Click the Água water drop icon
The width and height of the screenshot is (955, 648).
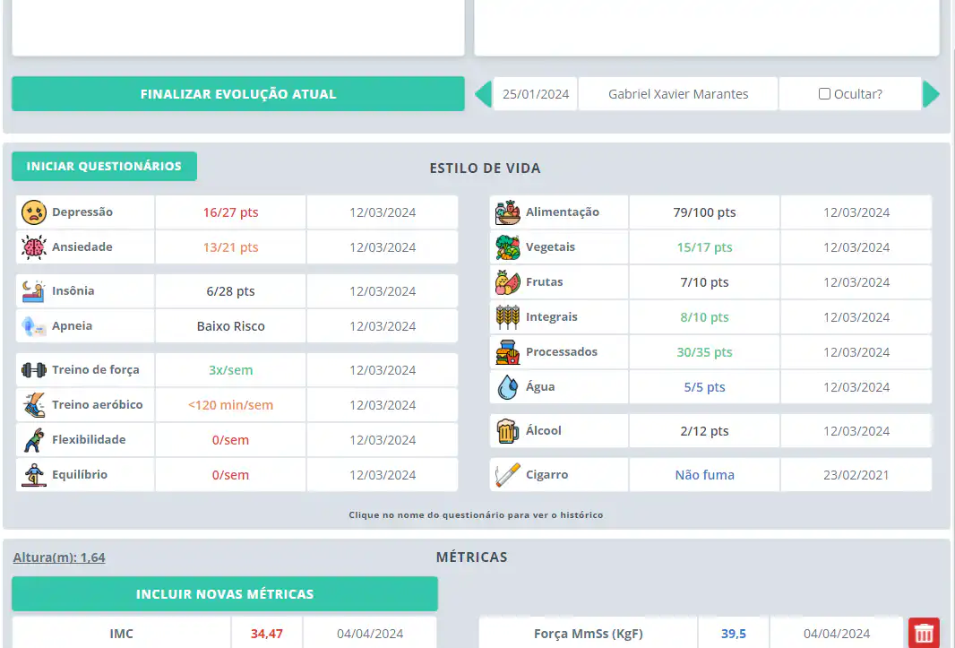point(508,387)
